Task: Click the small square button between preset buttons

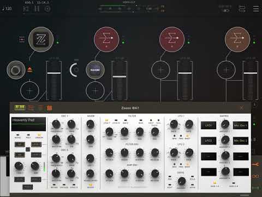Action: (x=28, y=149)
